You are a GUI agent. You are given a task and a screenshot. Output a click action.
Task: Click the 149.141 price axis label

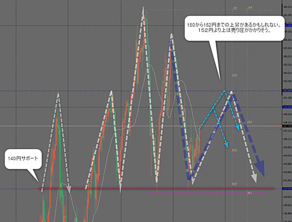coord(287,114)
